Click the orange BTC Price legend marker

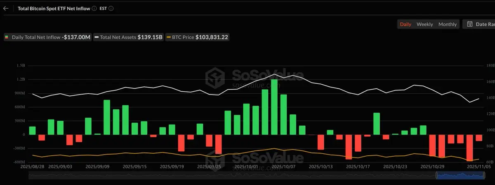coord(168,37)
